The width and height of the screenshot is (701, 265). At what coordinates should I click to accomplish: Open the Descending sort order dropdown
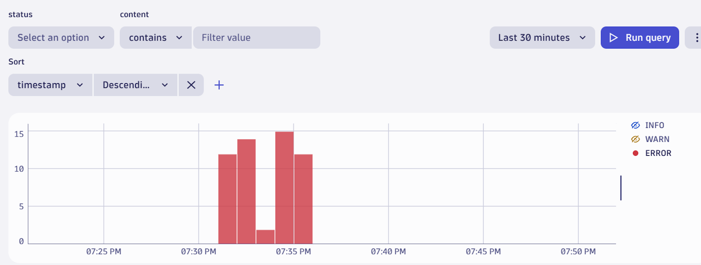pos(135,85)
